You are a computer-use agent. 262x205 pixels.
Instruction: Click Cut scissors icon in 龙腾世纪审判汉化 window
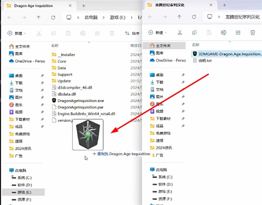(180, 33)
